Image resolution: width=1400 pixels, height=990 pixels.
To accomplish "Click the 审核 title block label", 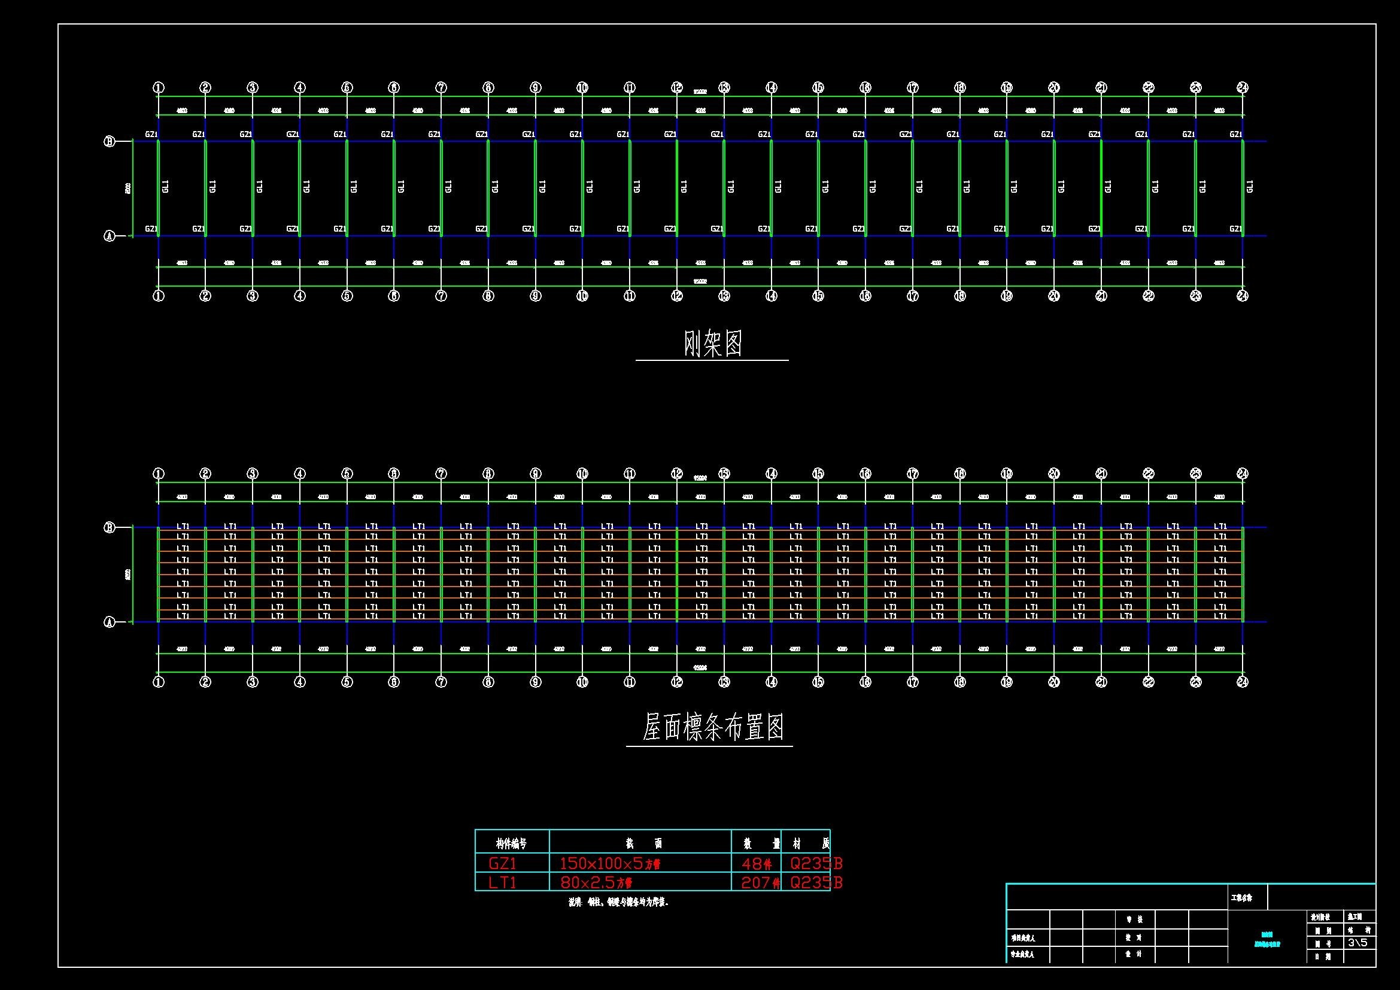I will 1135,919.
